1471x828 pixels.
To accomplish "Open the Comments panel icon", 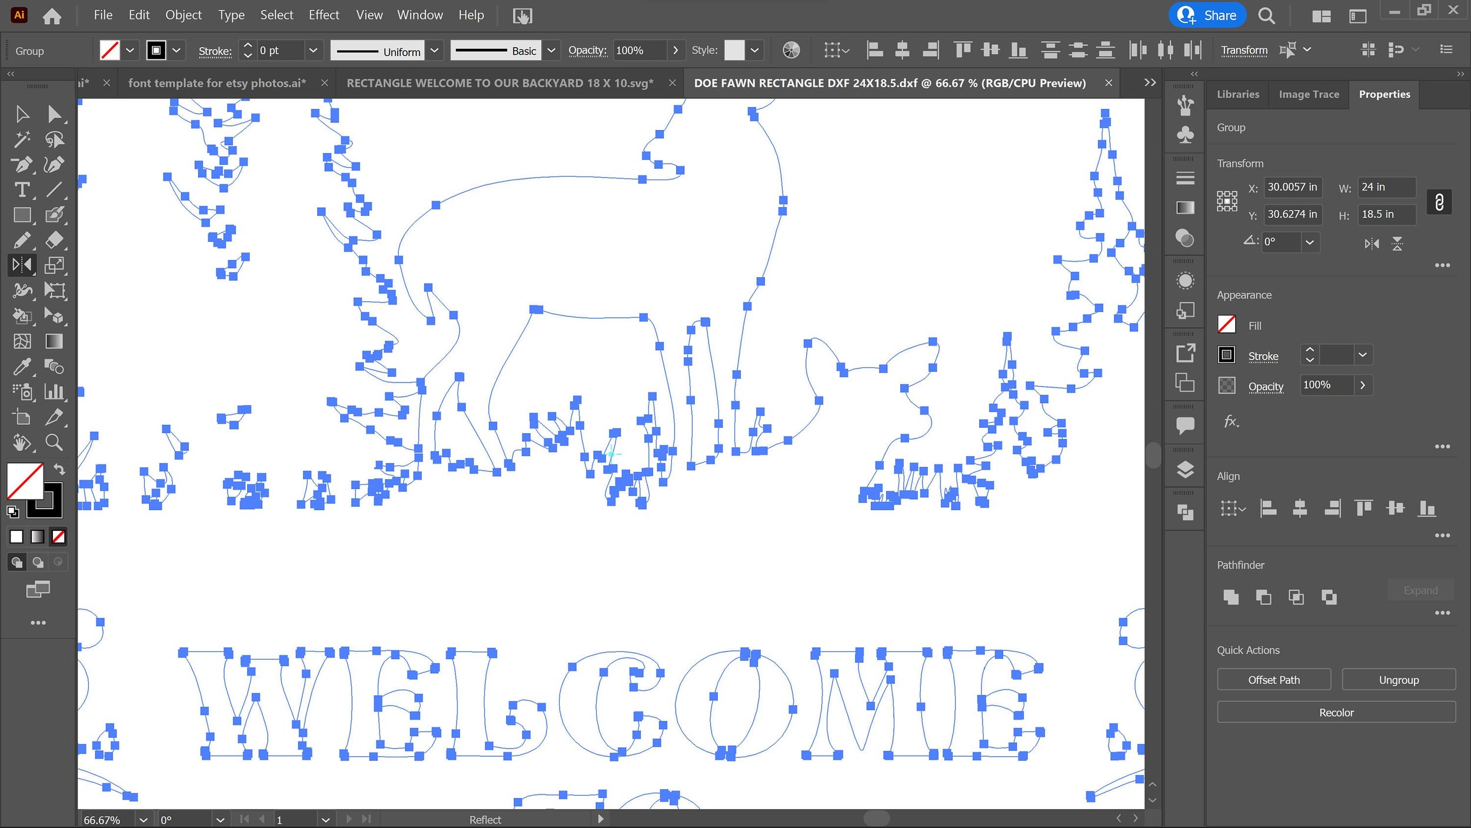I will click(1185, 425).
